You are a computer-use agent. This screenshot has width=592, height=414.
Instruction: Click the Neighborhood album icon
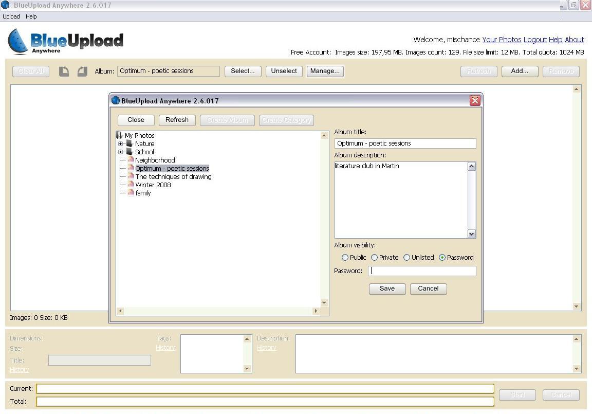tap(131, 160)
